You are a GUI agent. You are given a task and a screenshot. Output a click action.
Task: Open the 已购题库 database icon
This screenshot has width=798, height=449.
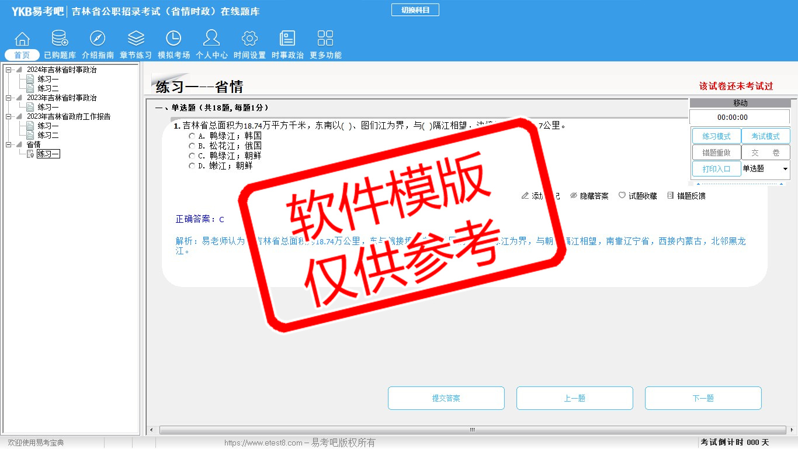[60, 39]
